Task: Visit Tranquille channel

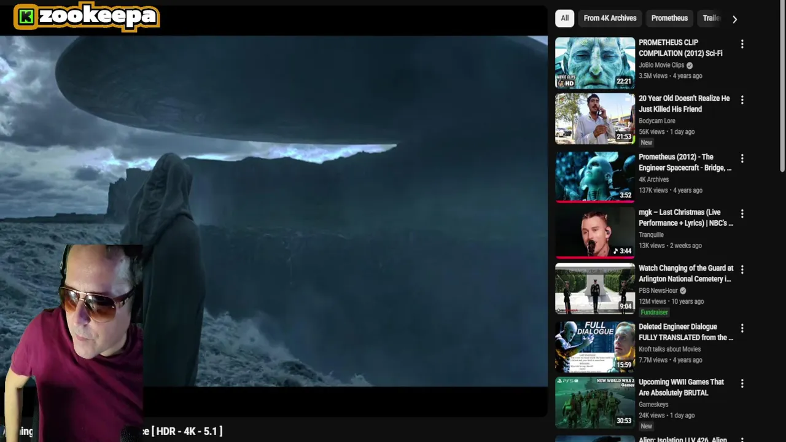Action: coord(651,235)
